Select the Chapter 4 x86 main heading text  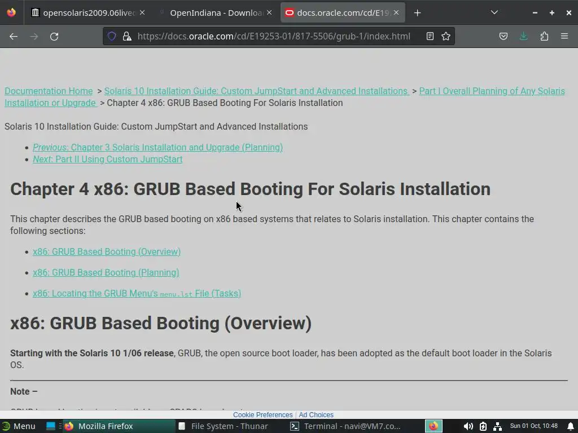click(250, 189)
